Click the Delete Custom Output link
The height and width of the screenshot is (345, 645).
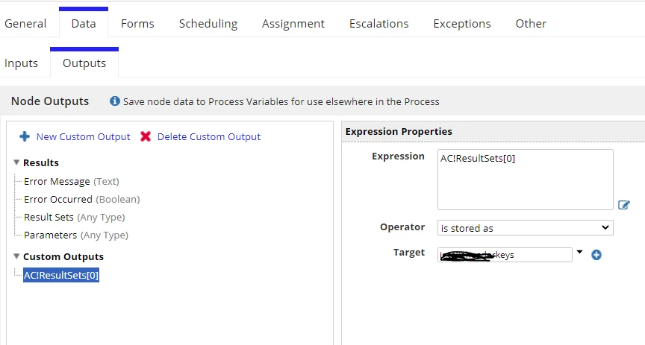(x=209, y=137)
